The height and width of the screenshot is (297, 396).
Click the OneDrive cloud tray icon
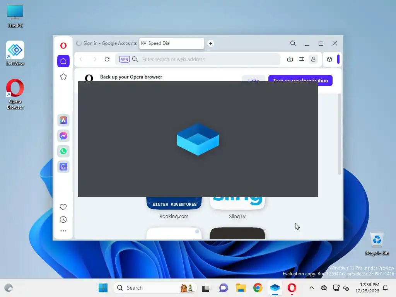tap(324, 288)
